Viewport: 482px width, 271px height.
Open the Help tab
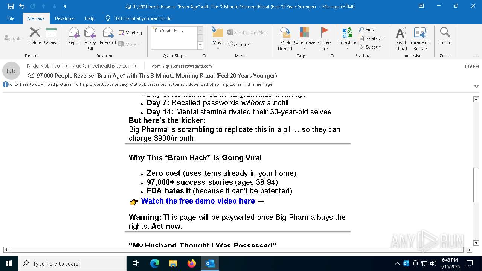(x=90, y=18)
